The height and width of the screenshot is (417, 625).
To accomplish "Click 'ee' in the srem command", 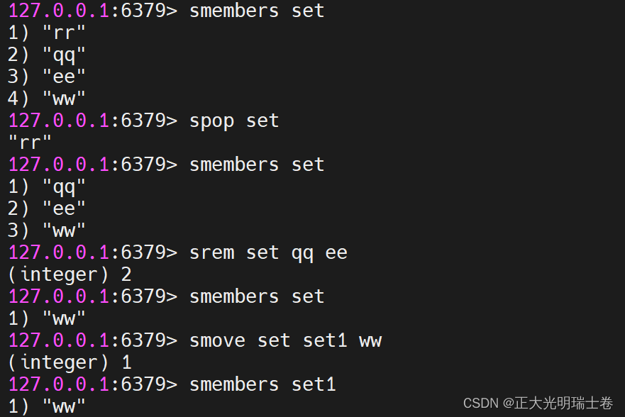I will [x=336, y=252].
